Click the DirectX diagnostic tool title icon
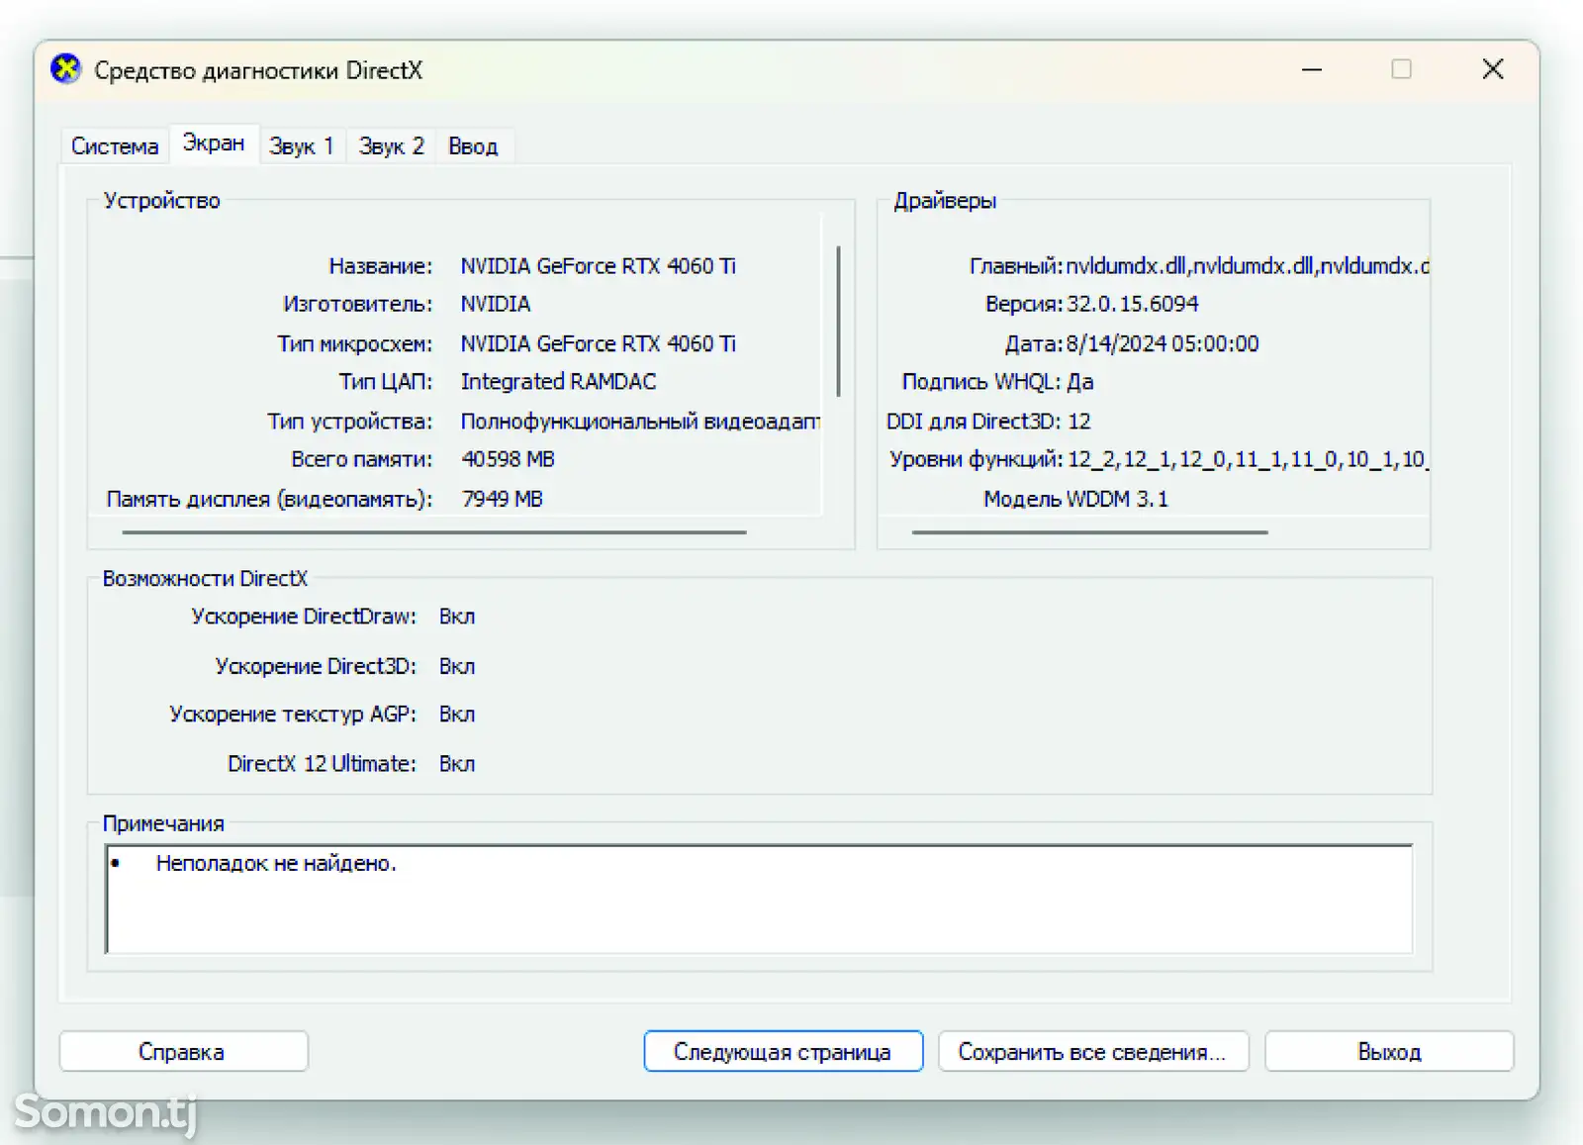Viewport: 1583px width, 1145px height. coord(65,69)
